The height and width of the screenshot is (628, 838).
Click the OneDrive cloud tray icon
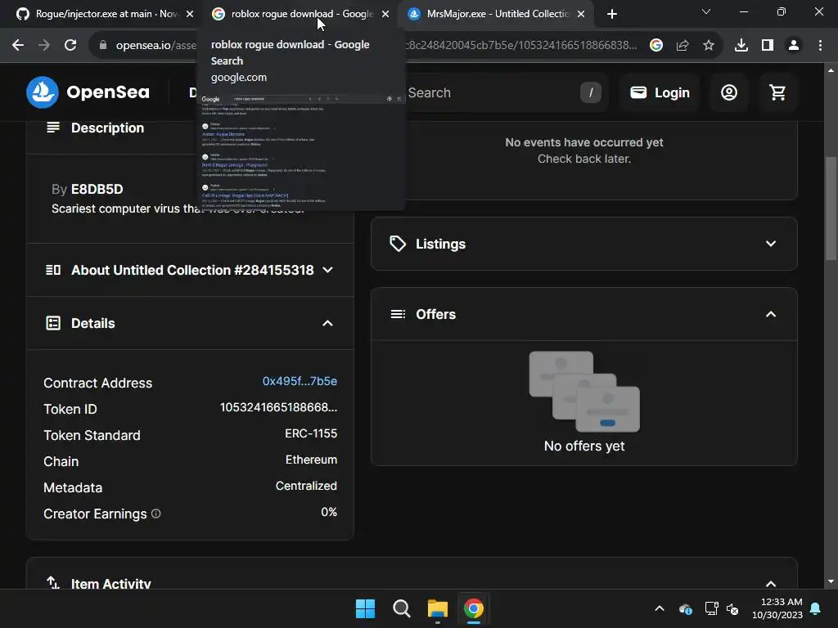[x=686, y=608]
